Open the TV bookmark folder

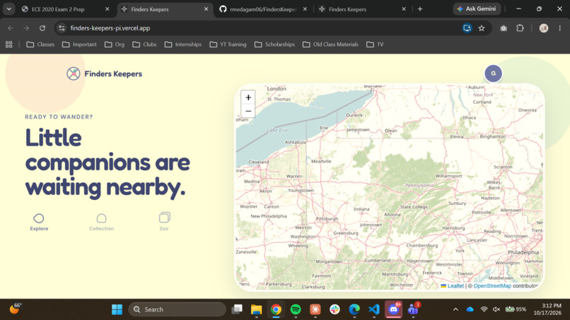click(375, 45)
